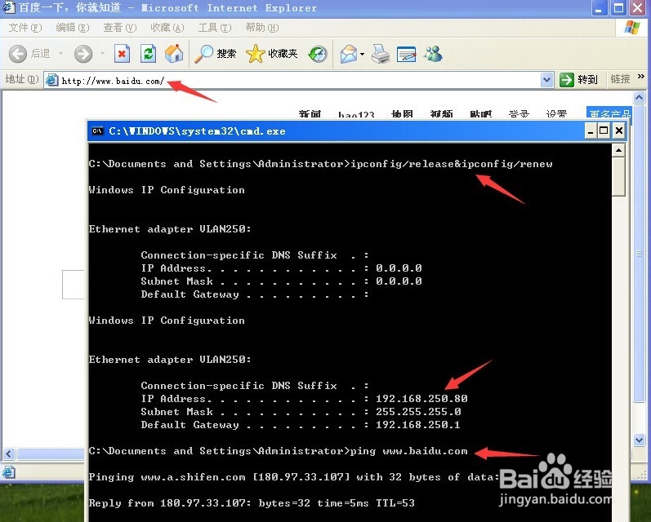This screenshot has height=522, width=651.
Task: Open Messenger using the people icon
Action: [x=433, y=54]
